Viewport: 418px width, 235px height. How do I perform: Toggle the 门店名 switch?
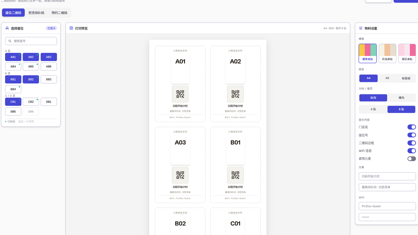click(411, 127)
